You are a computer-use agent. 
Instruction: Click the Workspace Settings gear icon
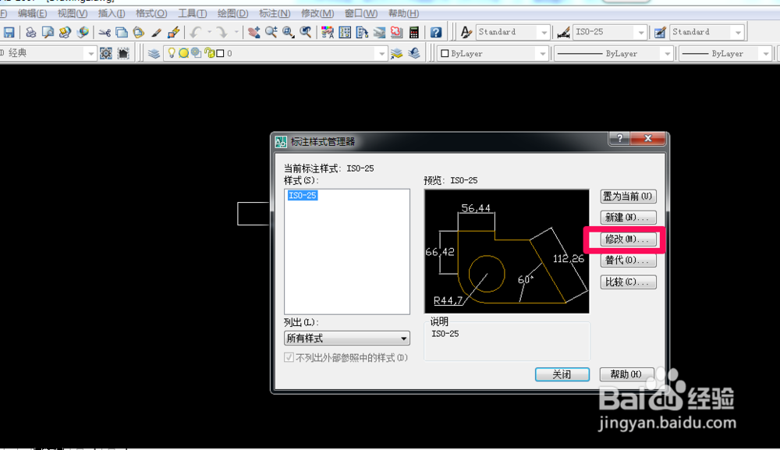[x=106, y=53]
